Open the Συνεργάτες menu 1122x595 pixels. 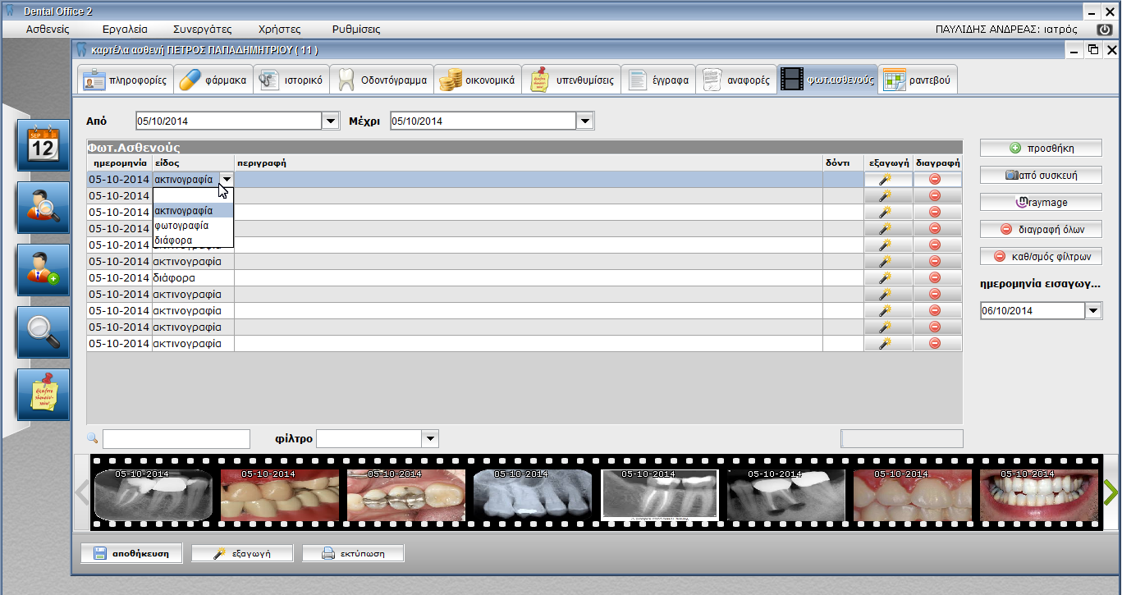point(203,29)
